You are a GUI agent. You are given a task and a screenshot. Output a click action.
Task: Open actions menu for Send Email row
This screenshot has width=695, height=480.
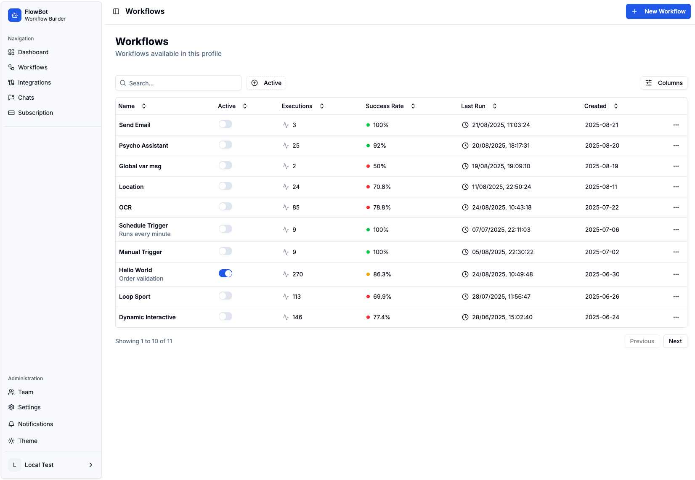click(x=676, y=125)
